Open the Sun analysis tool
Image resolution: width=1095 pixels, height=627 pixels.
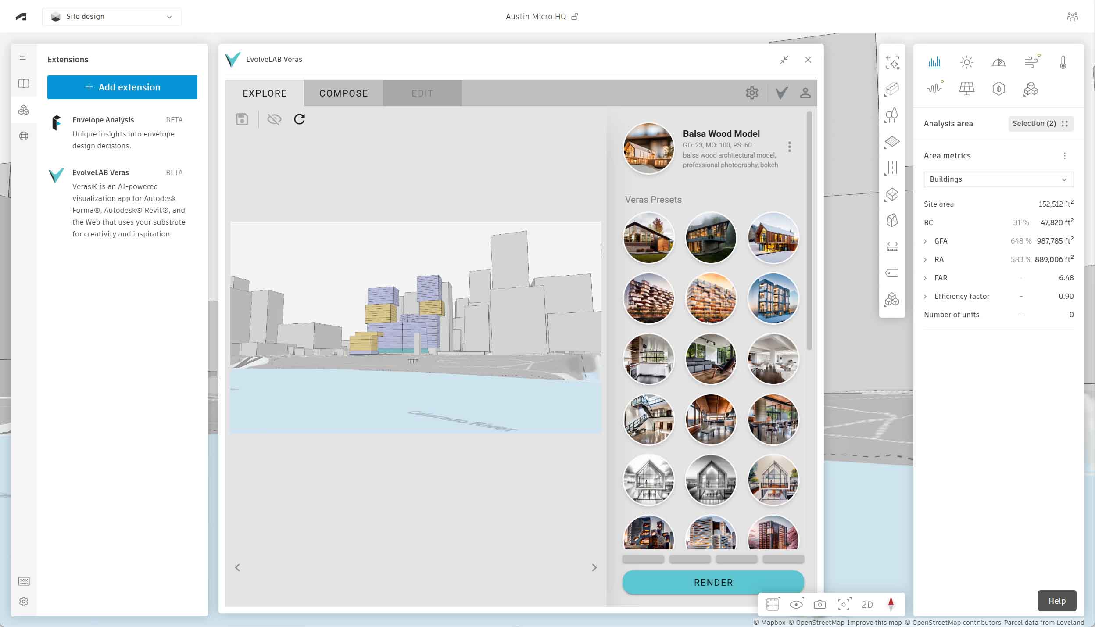[x=967, y=63]
